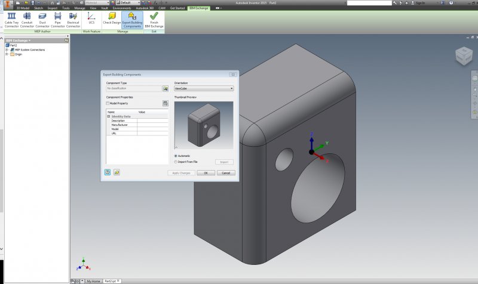478x284 pixels.
Task: Switch to the 3D Model ribbon tab
Action: 23,8
